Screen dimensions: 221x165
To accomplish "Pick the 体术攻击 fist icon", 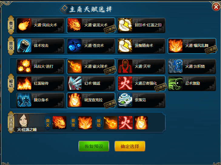I will click(24, 46).
